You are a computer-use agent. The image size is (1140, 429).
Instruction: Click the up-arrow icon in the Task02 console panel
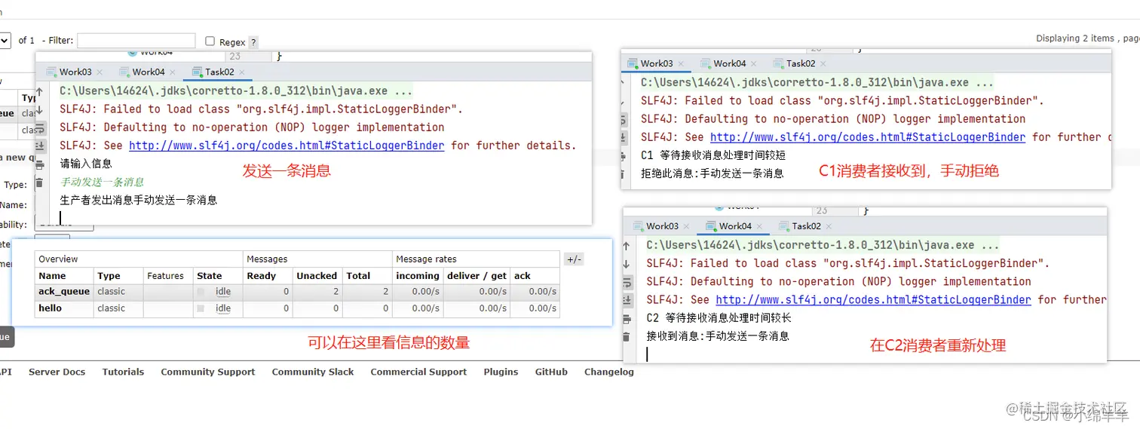click(x=41, y=93)
